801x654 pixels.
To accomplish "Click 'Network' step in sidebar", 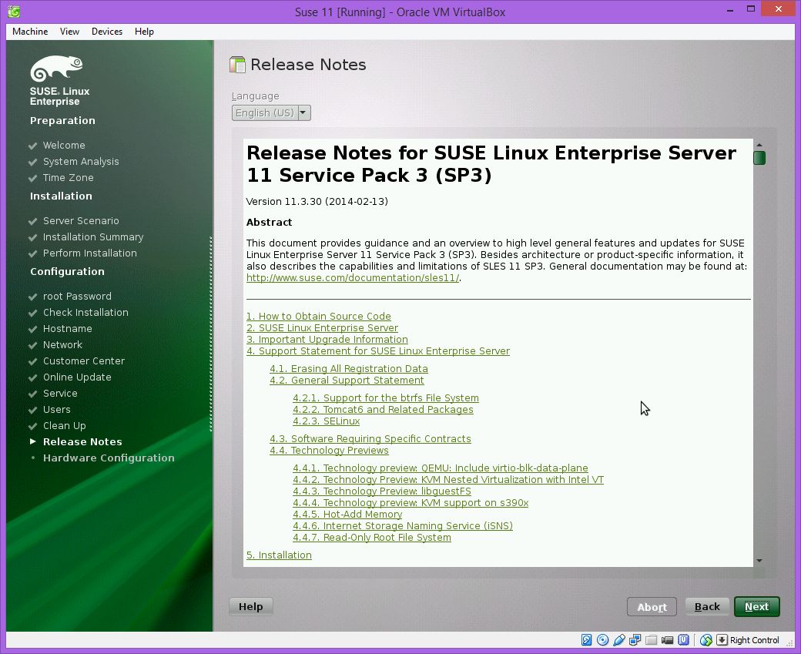I will [62, 345].
